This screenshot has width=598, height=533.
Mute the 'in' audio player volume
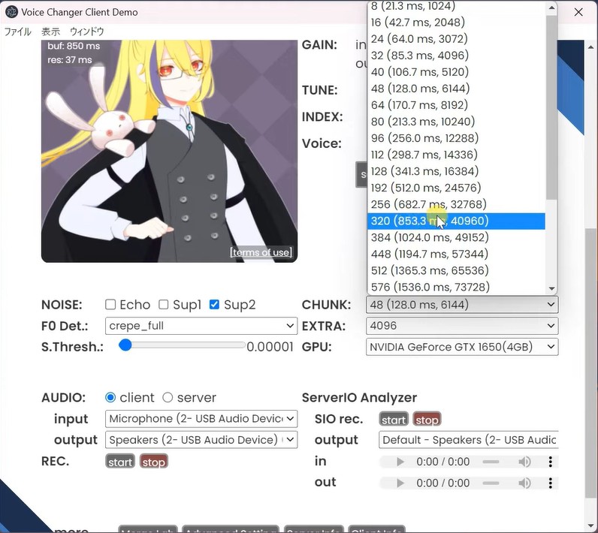[524, 462]
